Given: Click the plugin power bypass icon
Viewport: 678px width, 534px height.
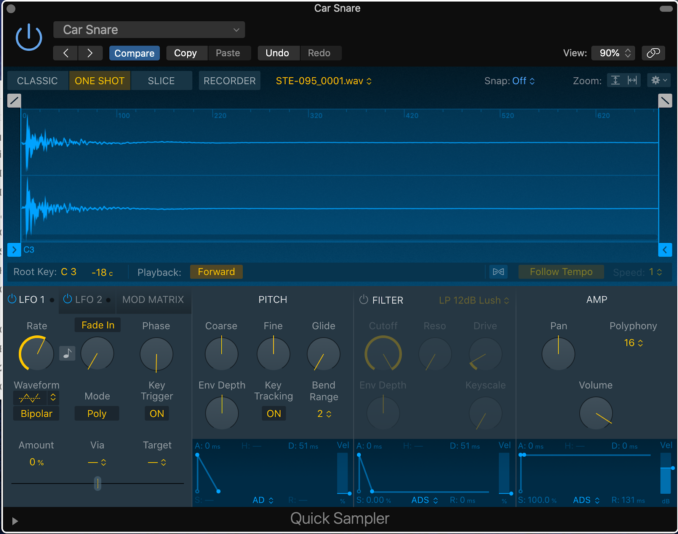Looking at the screenshot, I should pyautogui.click(x=29, y=37).
